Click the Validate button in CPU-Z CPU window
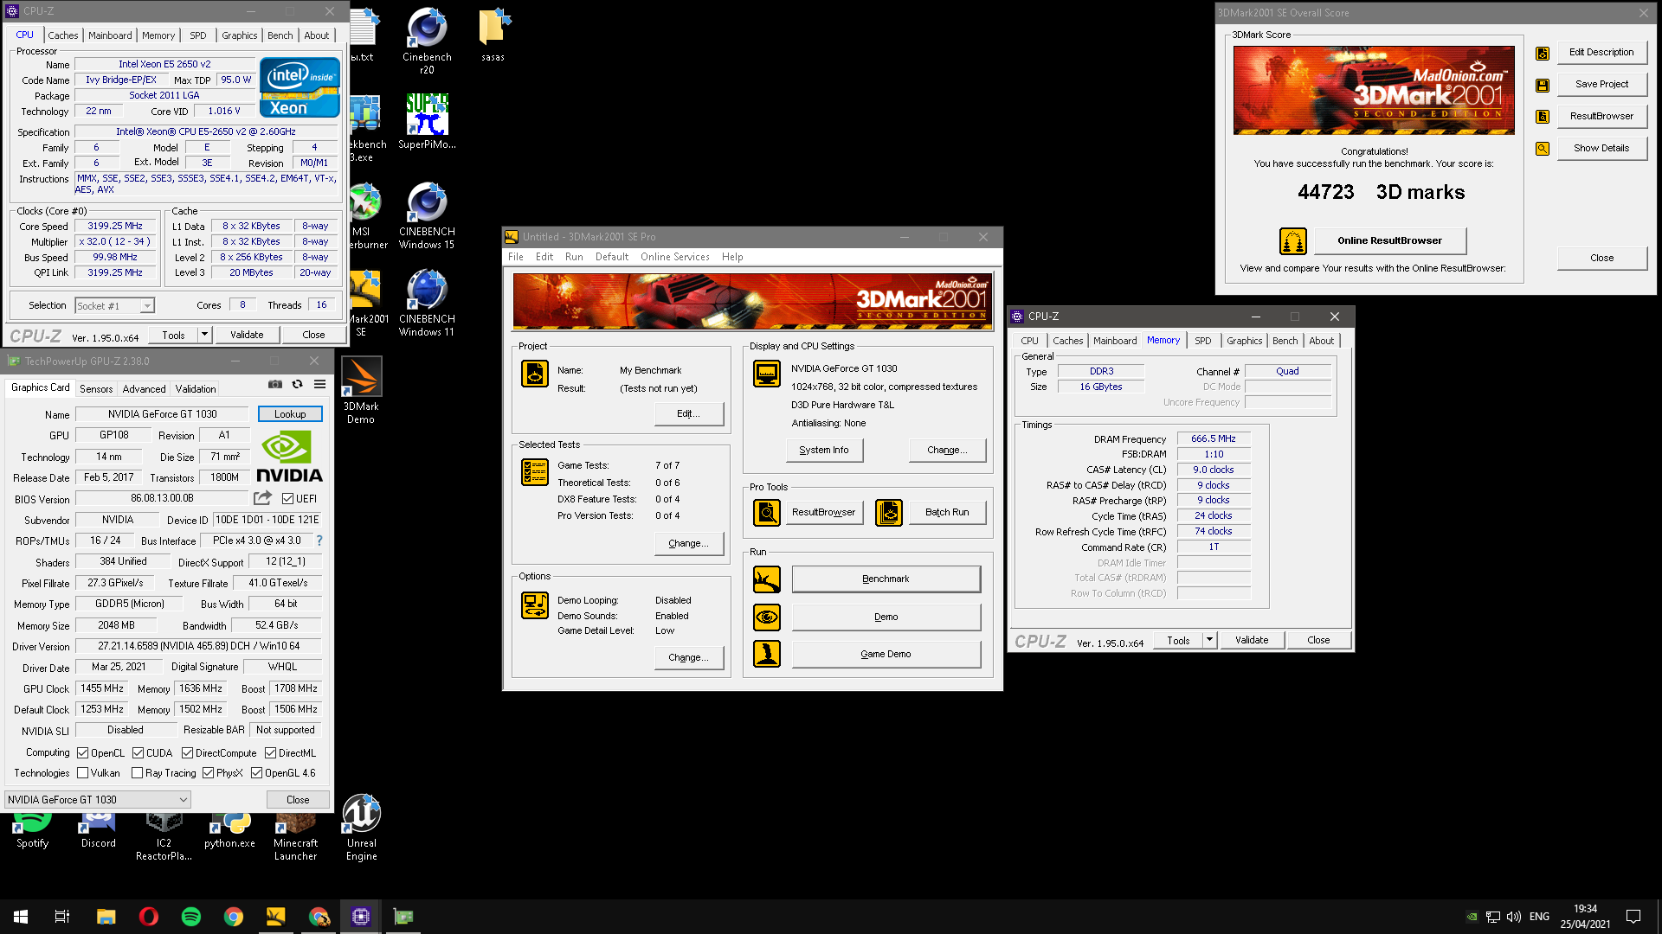The image size is (1662, 934). 247,335
